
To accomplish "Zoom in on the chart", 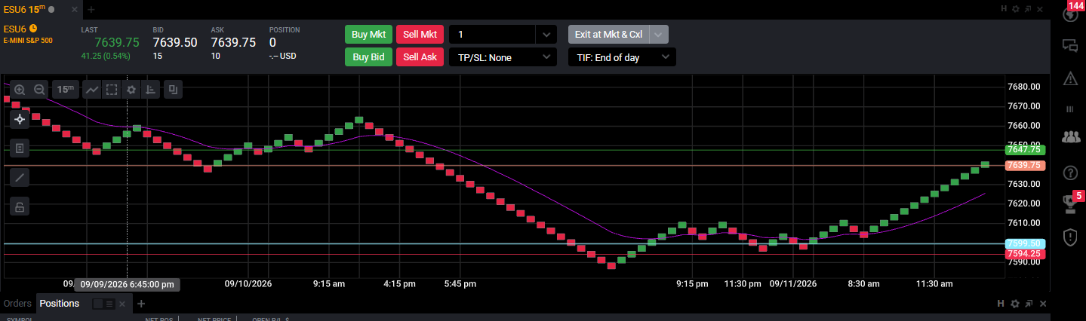I will (x=20, y=90).
